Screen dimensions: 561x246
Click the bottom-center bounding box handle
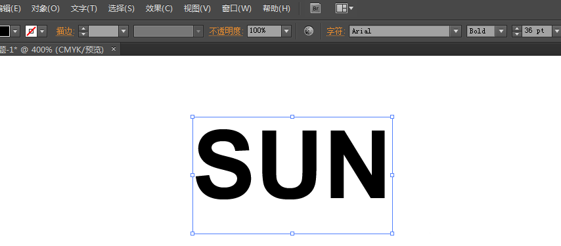292,234
